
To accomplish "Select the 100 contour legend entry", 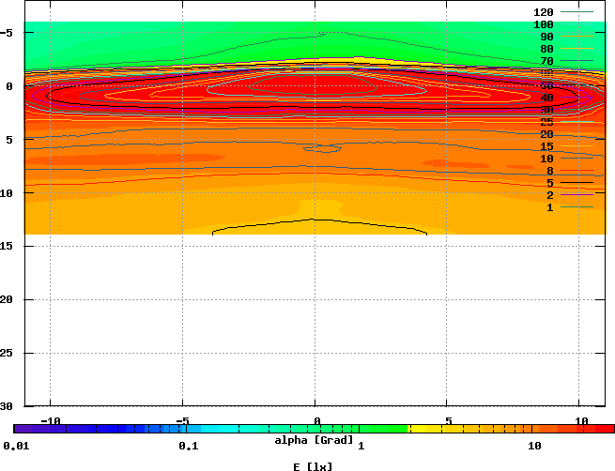I will (543, 24).
